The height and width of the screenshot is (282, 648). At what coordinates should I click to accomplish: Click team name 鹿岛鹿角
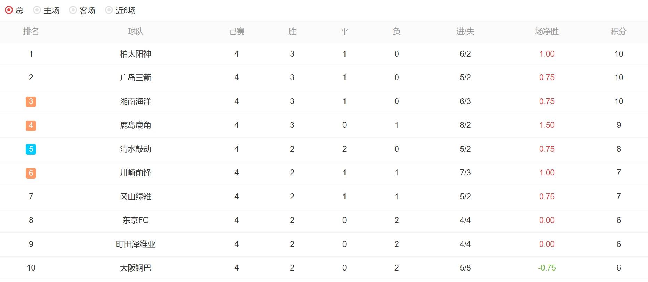[135, 125]
